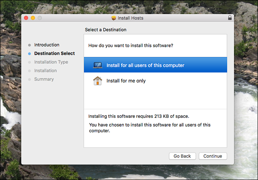Viewport: 258px width, 180px height.
Task: Click the Select a Destination heading
Action: (x=106, y=30)
